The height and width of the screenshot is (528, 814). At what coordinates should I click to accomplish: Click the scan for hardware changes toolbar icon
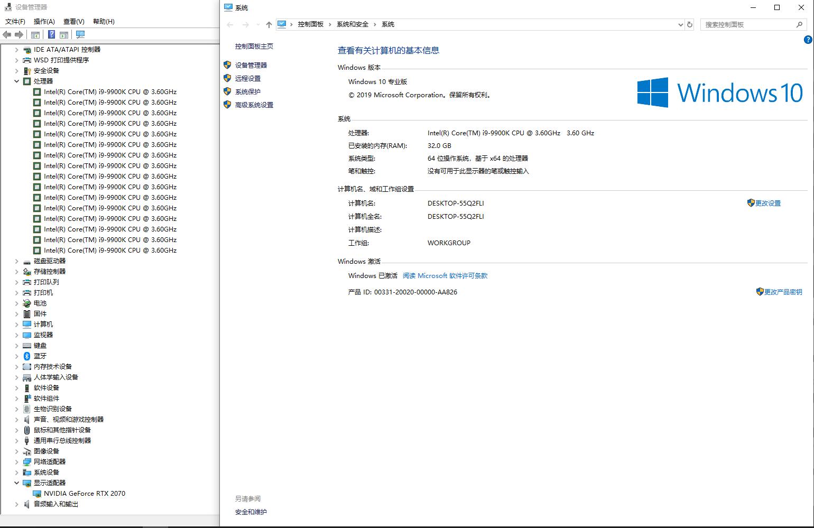coord(80,35)
